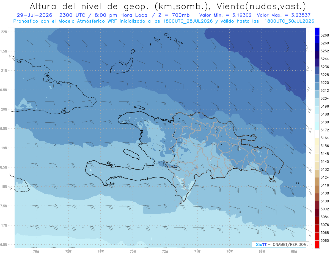Click the SisTT – ONAMET/REP.DOM. label box
The width and height of the screenshot is (330, 255).
point(280,244)
